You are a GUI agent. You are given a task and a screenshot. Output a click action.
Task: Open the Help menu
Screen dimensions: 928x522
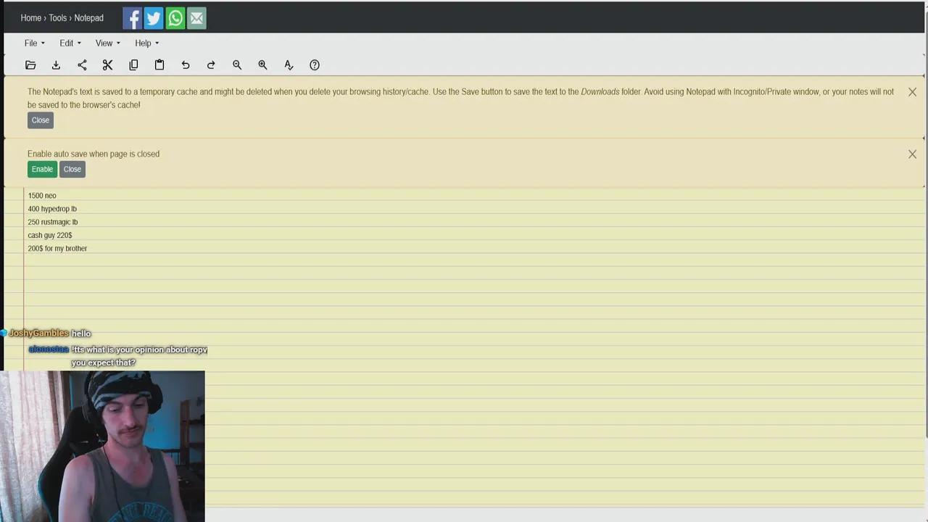(146, 43)
